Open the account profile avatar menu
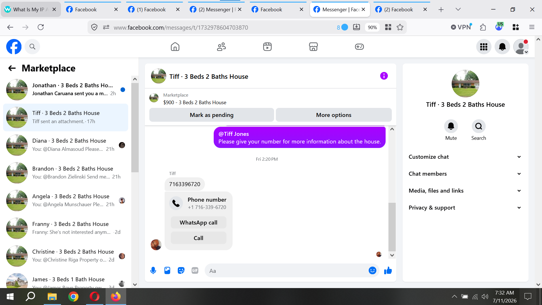This screenshot has width=542, height=305. pos(521,47)
